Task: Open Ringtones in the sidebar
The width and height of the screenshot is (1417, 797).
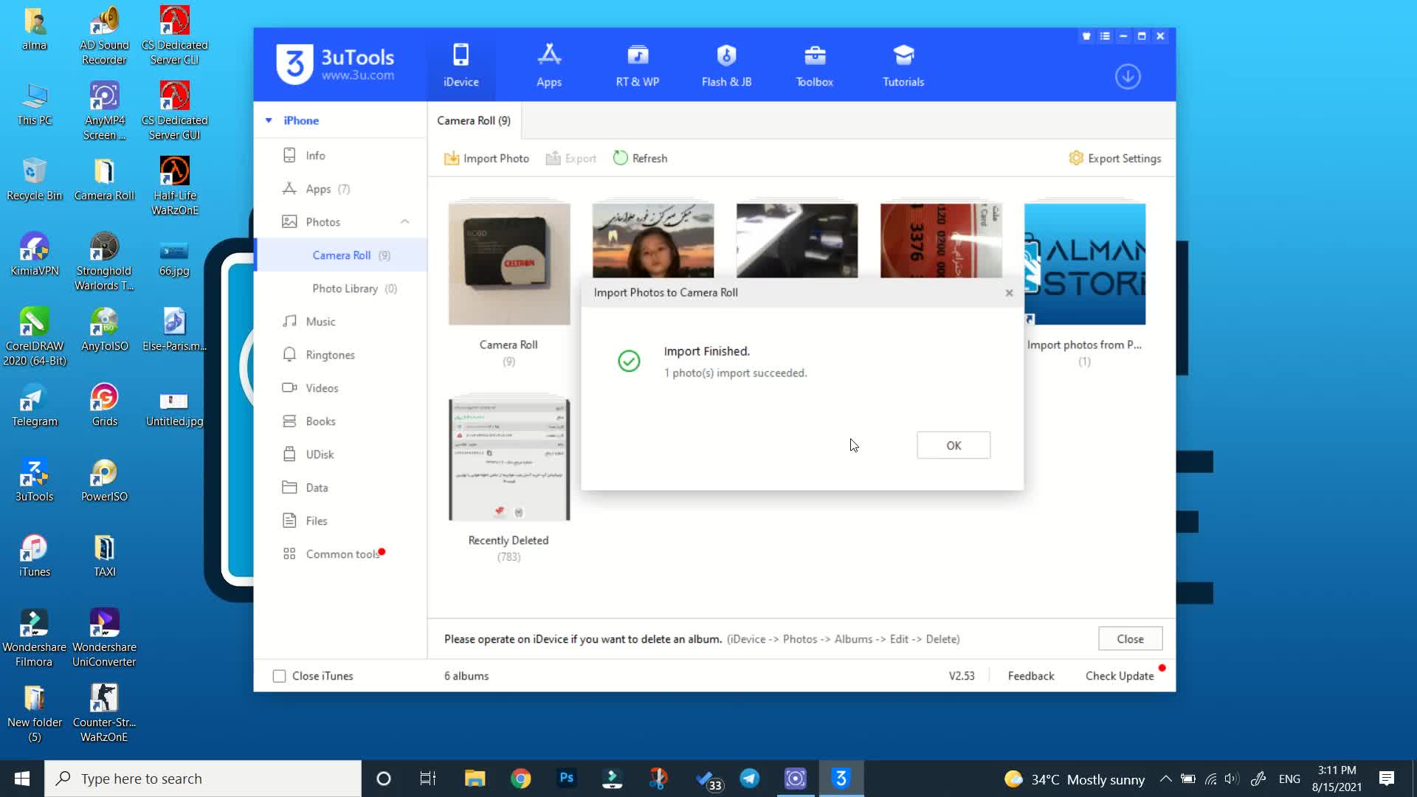Action: (330, 355)
